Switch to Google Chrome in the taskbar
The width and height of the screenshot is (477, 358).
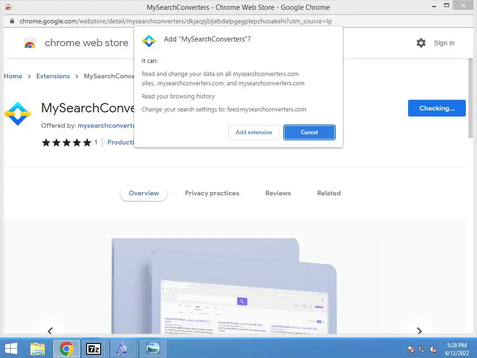coord(66,349)
